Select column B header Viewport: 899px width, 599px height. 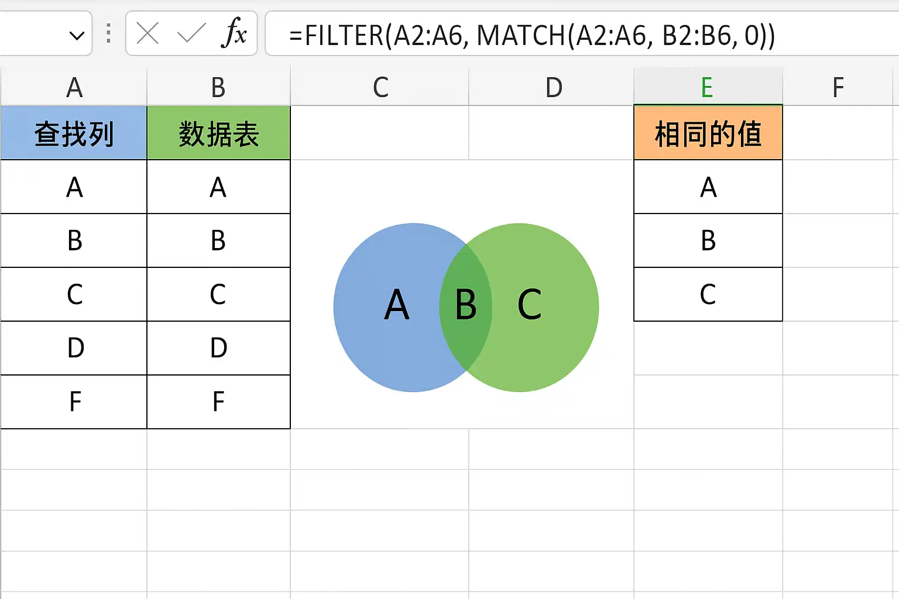tap(218, 87)
